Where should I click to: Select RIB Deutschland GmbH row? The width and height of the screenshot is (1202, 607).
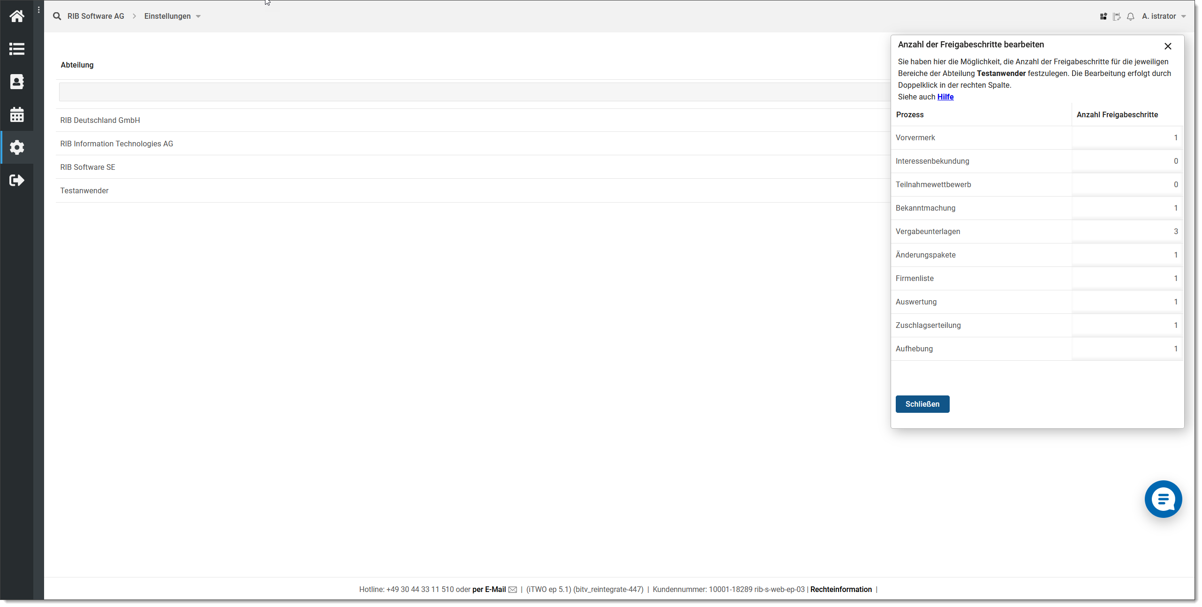point(100,120)
